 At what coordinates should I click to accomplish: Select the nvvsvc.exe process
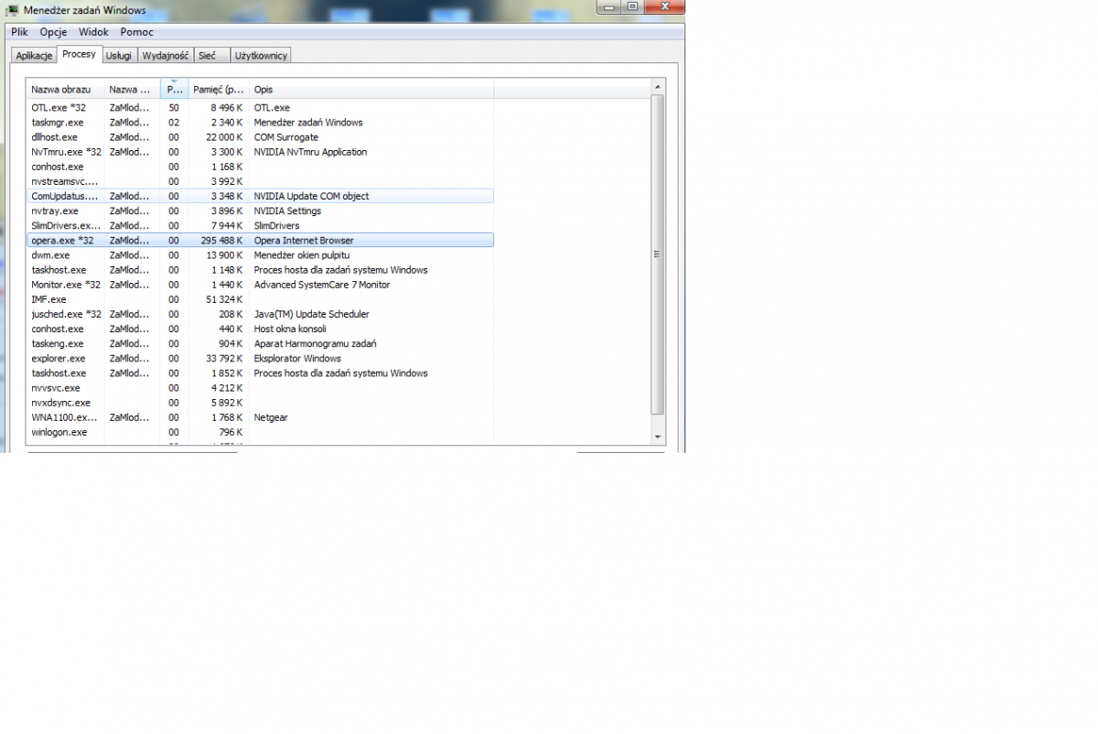pyautogui.click(x=260, y=388)
